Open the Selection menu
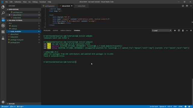The image size is (193, 108). (x=18, y=2)
